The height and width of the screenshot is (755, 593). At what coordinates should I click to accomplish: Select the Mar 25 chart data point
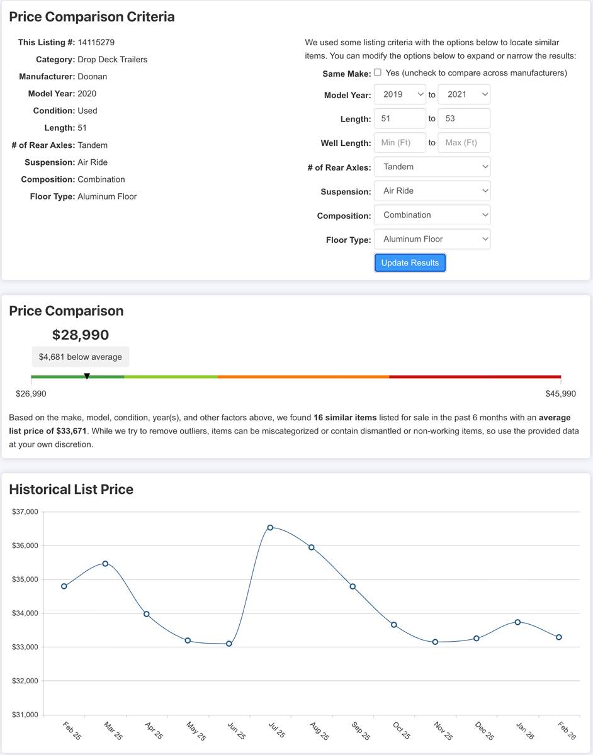tap(105, 564)
